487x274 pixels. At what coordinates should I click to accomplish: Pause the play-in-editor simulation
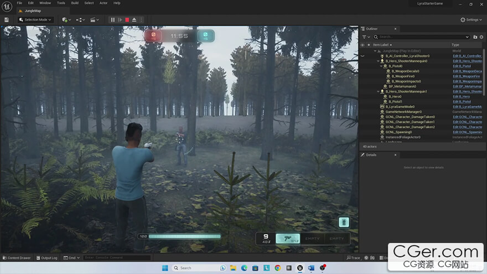(x=113, y=19)
